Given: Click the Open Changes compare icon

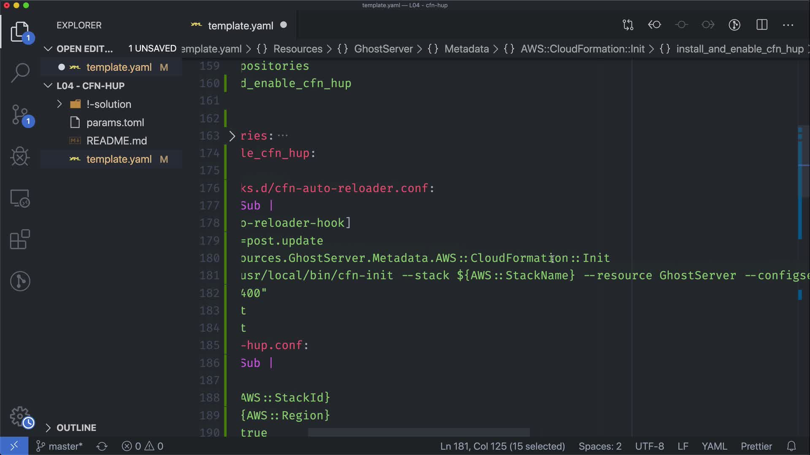Looking at the screenshot, I should click(x=628, y=25).
